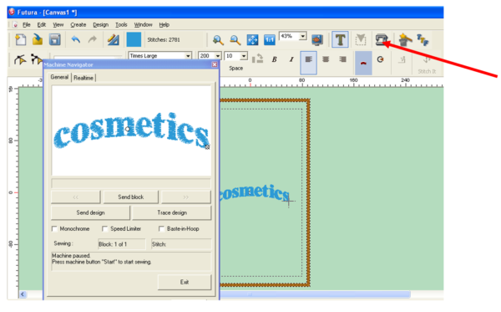Enable the Monochrome checkbox

54,229
